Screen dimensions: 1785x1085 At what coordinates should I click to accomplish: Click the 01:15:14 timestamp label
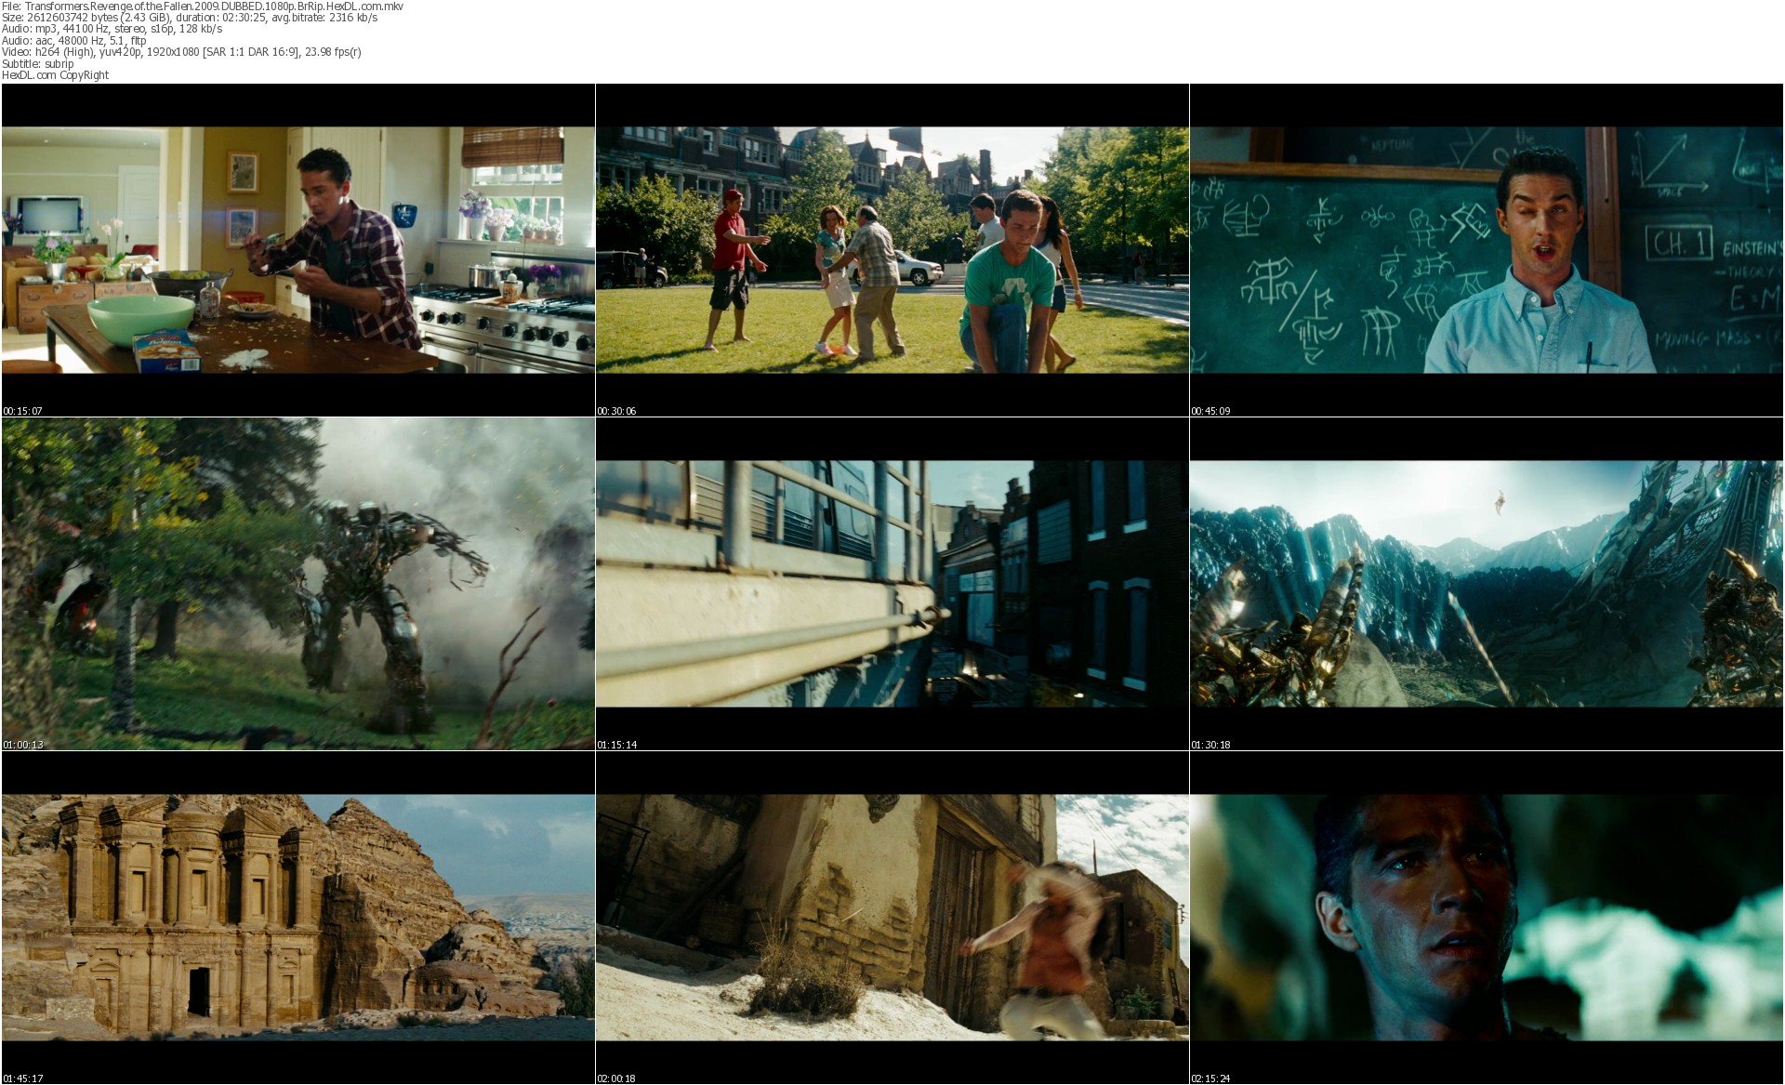pyautogui.click(x=617, y=745)
